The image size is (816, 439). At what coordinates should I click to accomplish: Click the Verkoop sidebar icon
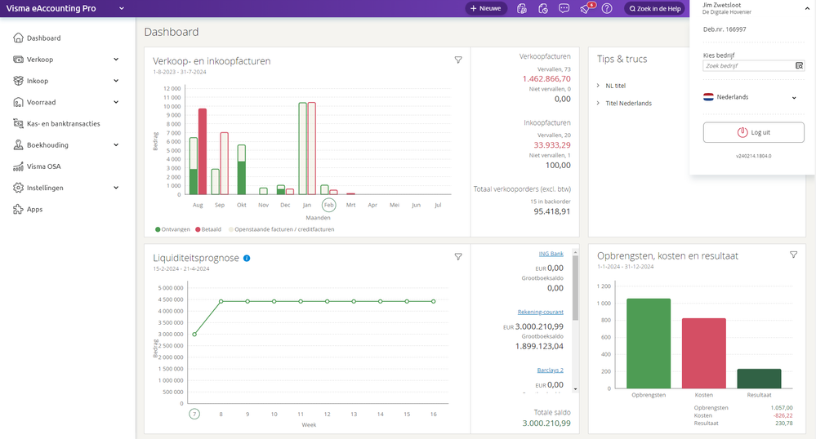(x=18, y=60)
